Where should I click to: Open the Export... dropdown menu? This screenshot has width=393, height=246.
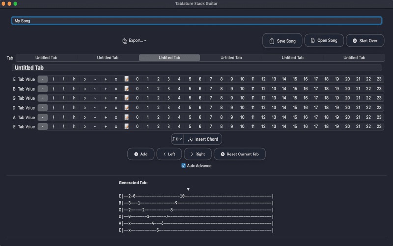134,40
